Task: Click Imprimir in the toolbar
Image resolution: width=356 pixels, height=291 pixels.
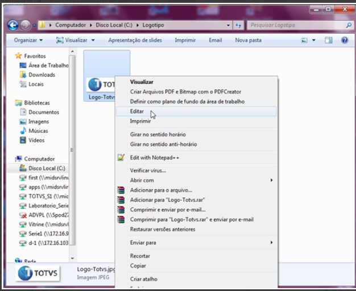Action: [185, 40]
